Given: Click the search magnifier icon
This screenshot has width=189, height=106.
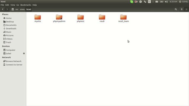Looking at the screenshot, I should tap(176, 9).
